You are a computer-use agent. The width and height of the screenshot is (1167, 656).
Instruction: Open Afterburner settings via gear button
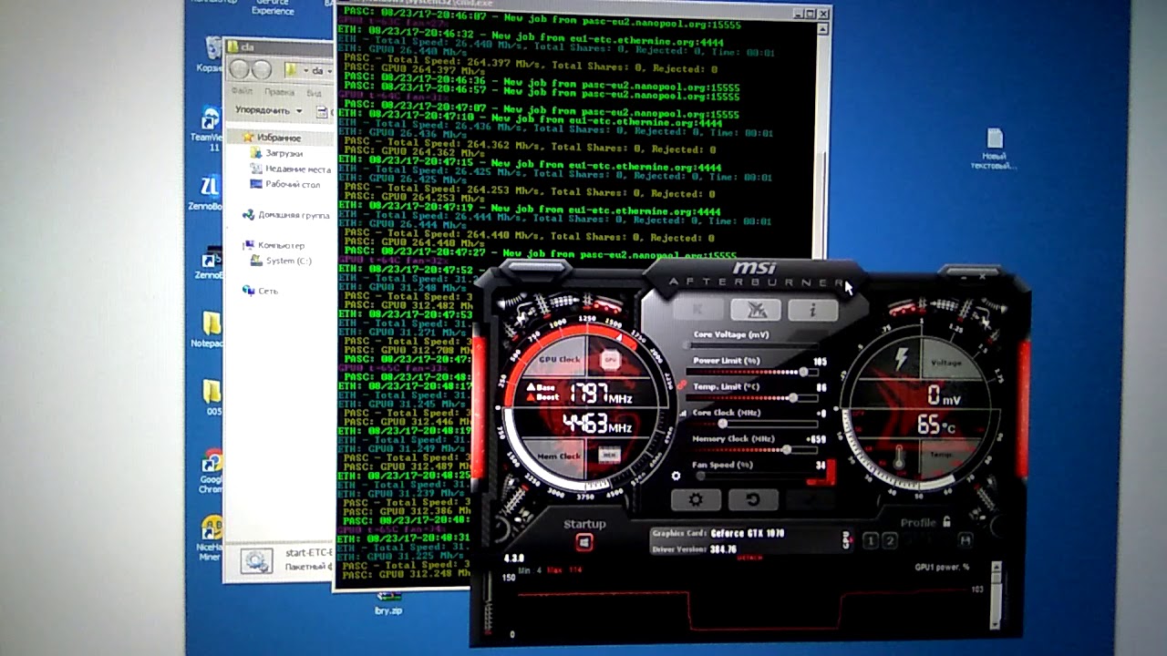[696, 499]
